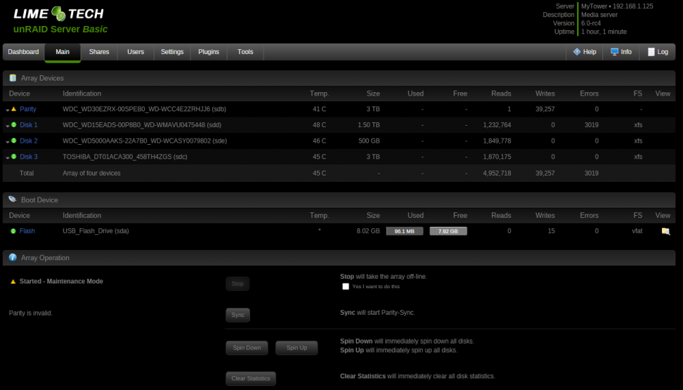Click the USB_Flash_Drive (sda) text
The height and width of the screenshot is (390, 683).
coord(96,231)
